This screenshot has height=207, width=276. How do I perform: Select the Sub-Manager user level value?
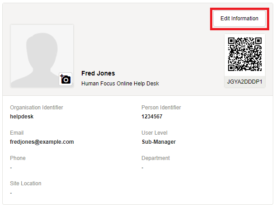coord(159,142)
